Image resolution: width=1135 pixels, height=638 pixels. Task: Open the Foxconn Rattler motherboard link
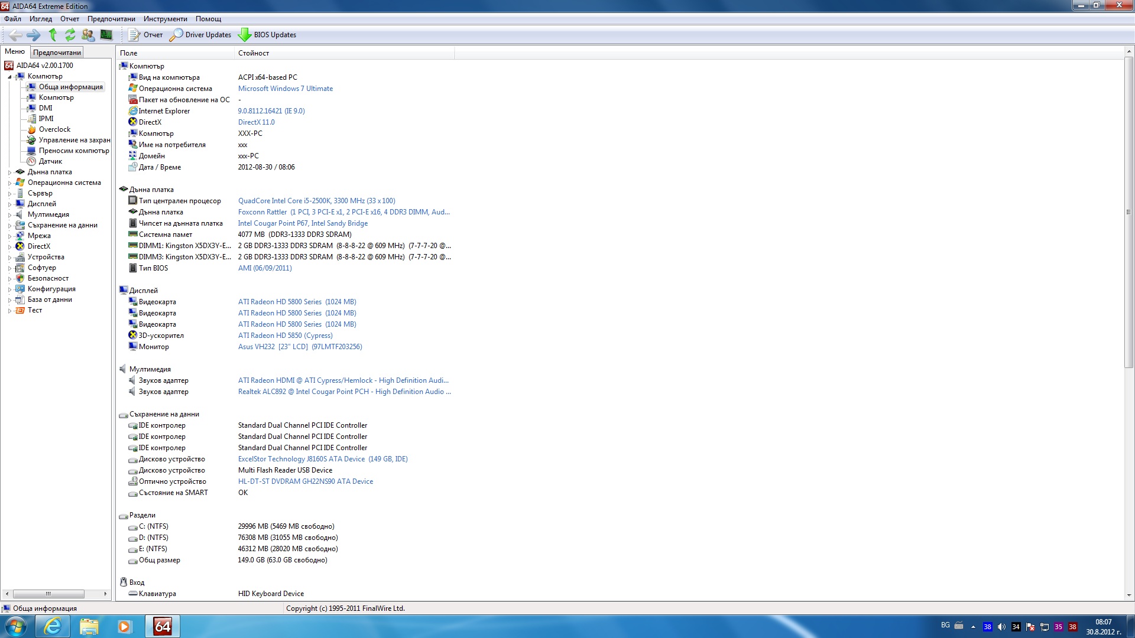coord(343,212)
